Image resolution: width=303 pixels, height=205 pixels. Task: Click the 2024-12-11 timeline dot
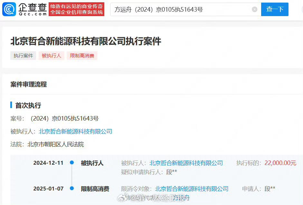(72, 163)
